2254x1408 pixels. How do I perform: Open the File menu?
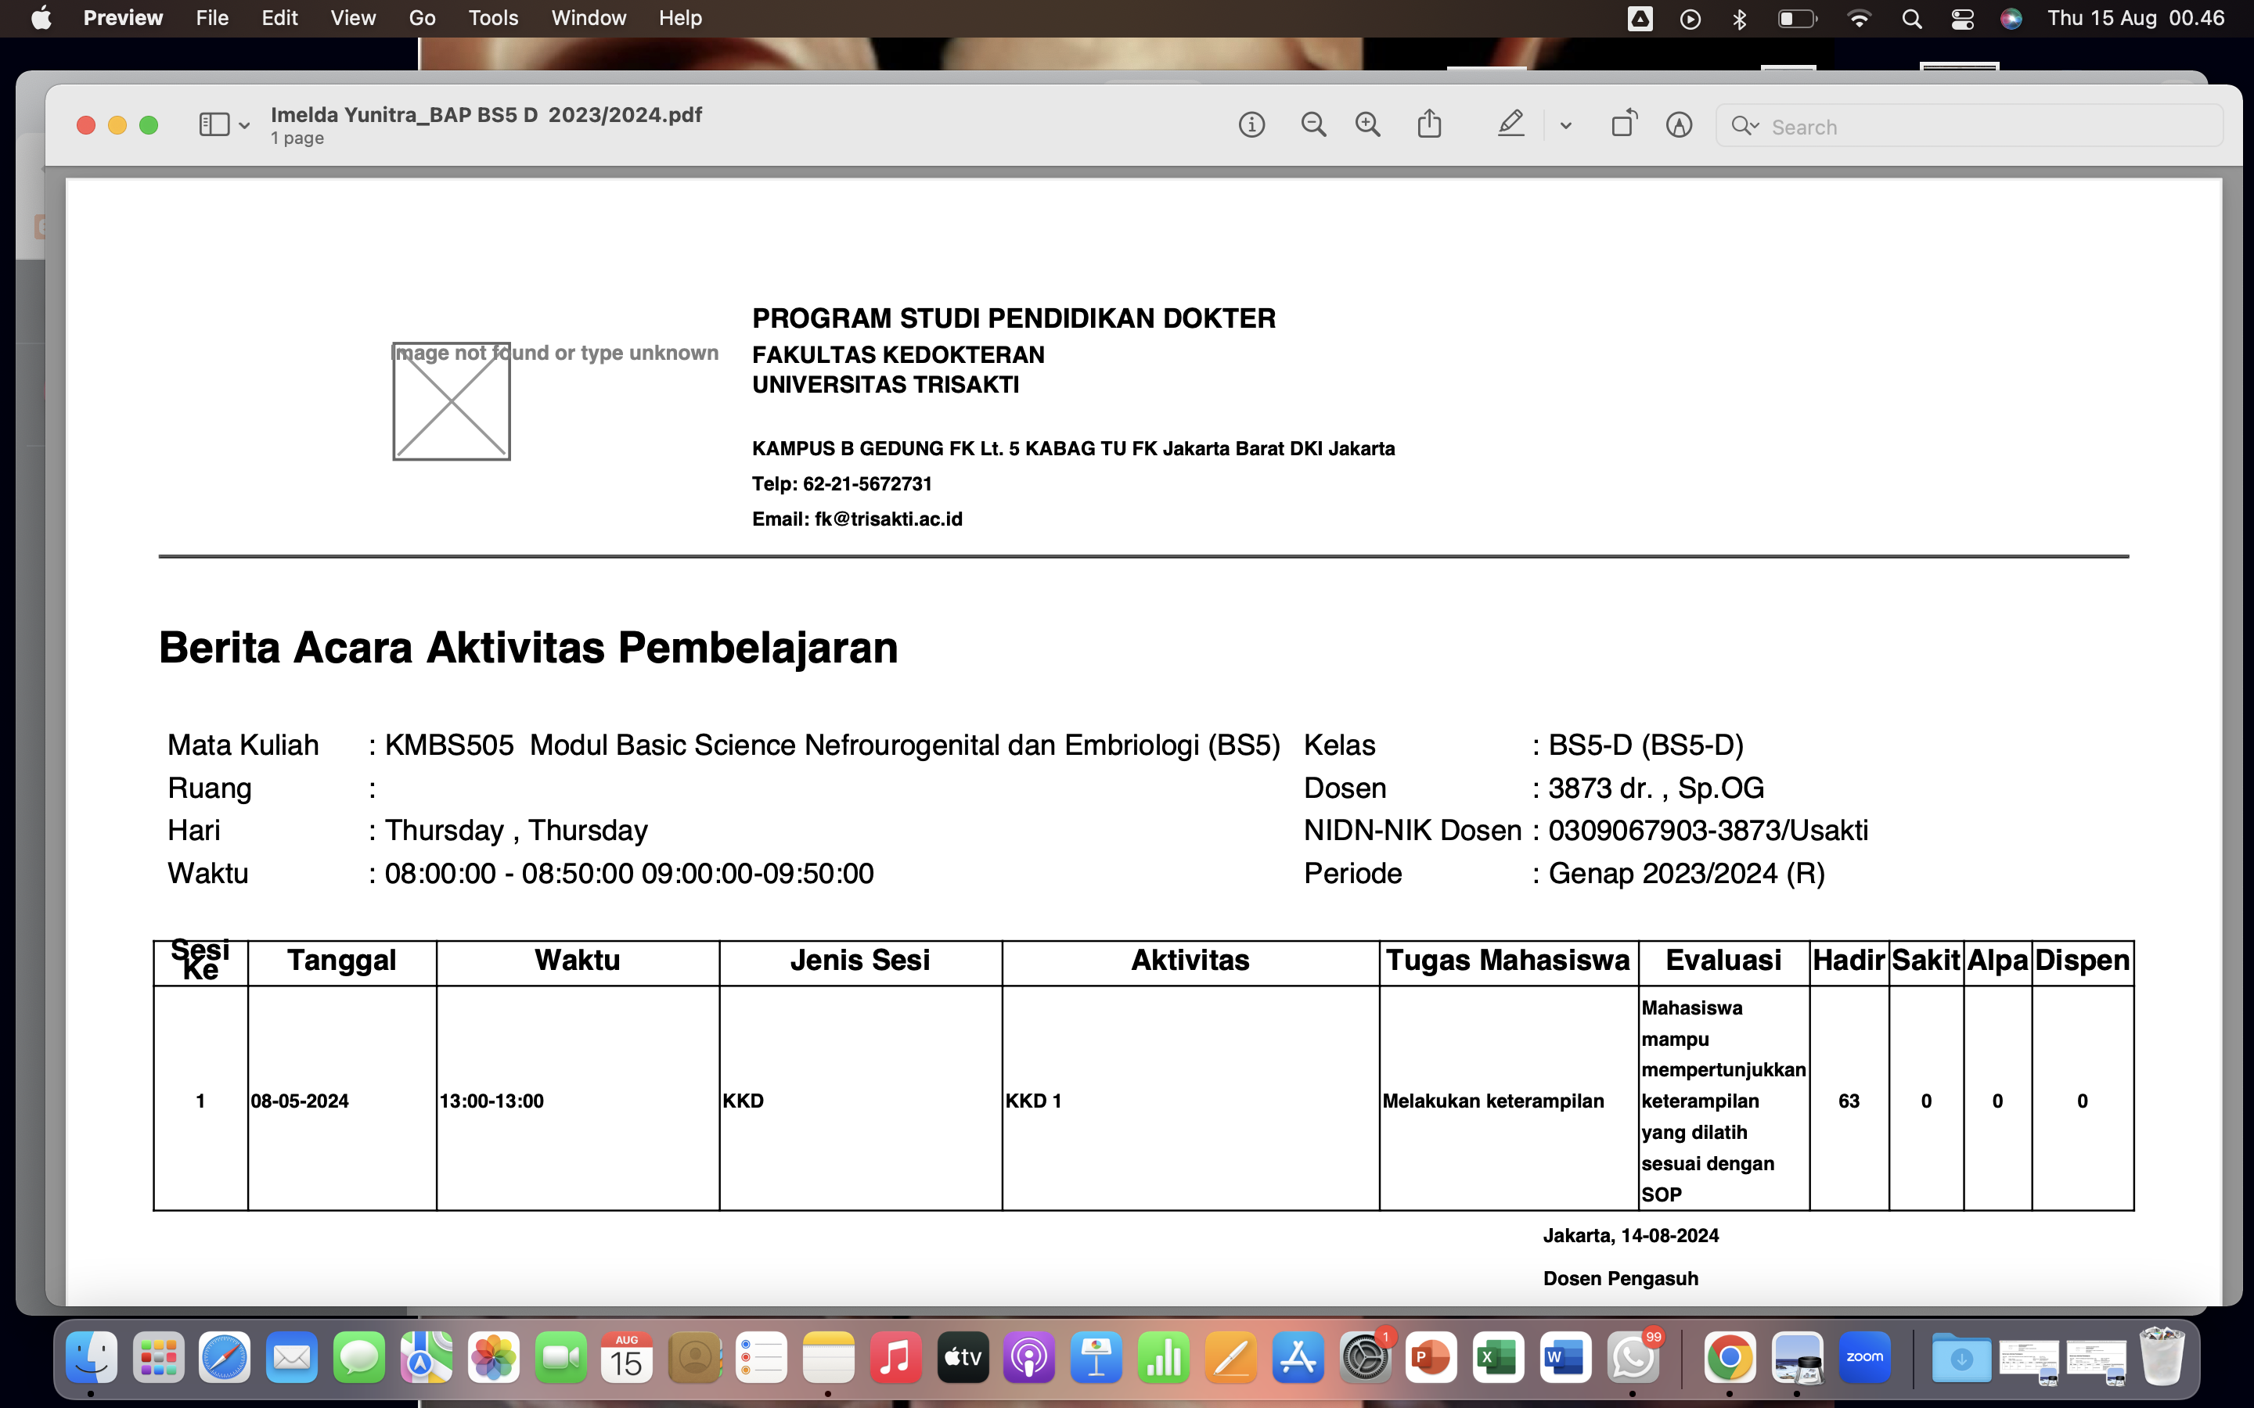[x=212, y=18]
